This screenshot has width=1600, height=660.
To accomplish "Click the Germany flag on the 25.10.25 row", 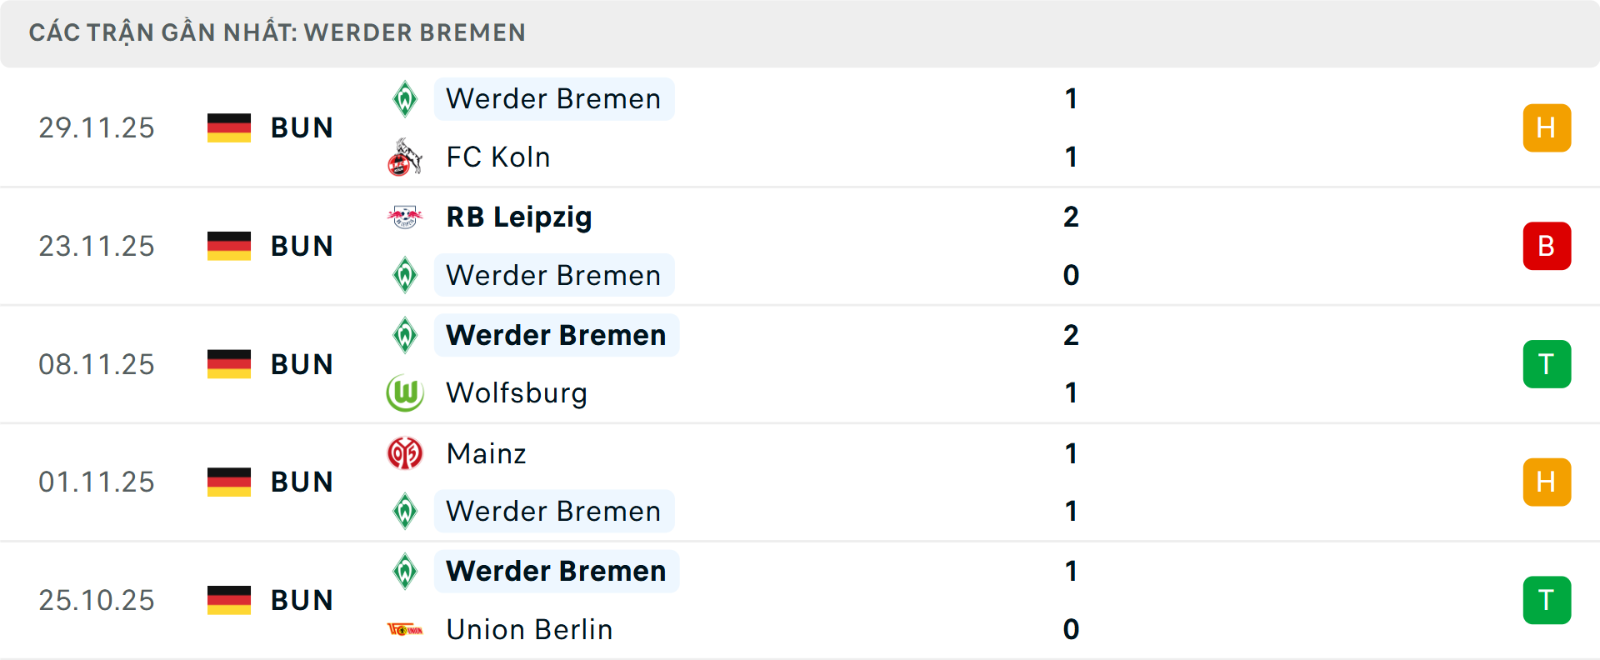I will click(228, 599).
